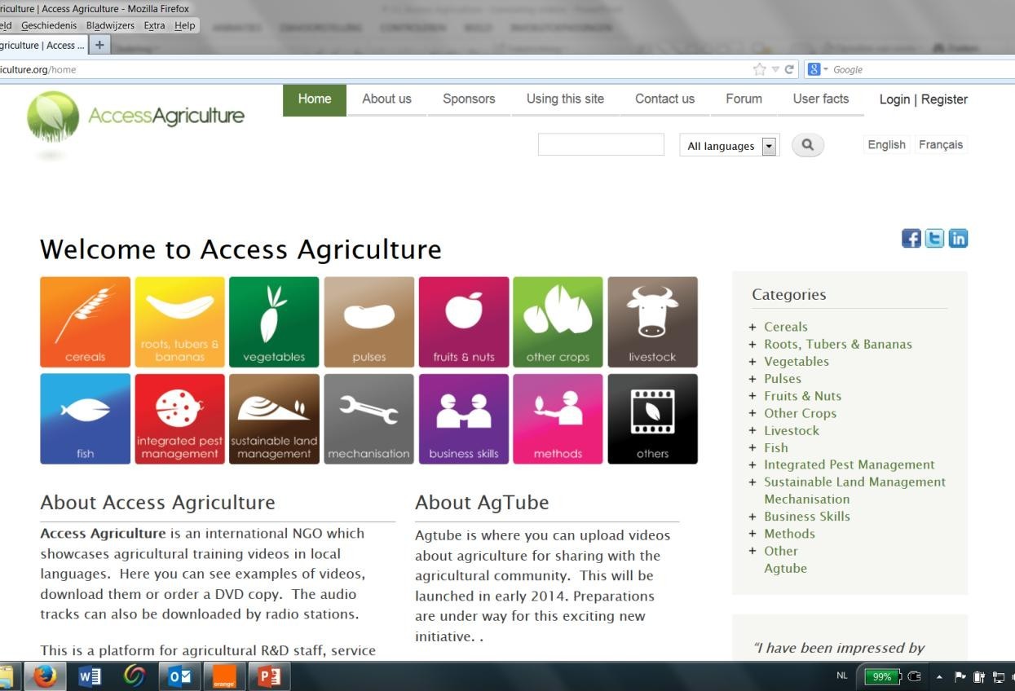The width and height of the screenshot is (1015, 691).
Task: Open the fish category tile
Action: click(85, 419)
